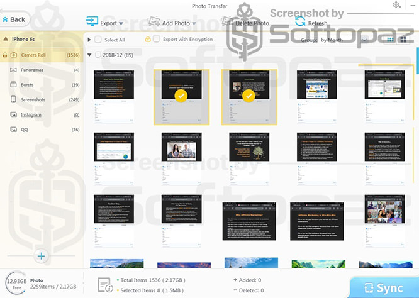
Task: Eject the iPhone 6s device
Action: pyautogui.click(x=6, y=39)
